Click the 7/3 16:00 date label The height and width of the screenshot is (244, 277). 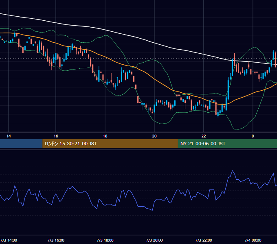[x=56, y=240]
